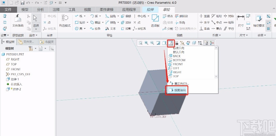Image resolution: width=276 pixels, height=136 pixels.
Task: Apply the 中点 midpoint constraint
Action: [217, 22]
